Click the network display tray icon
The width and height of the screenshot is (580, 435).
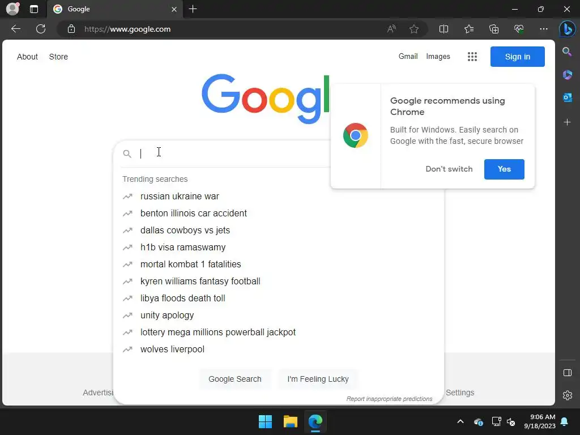pos(496,421)
